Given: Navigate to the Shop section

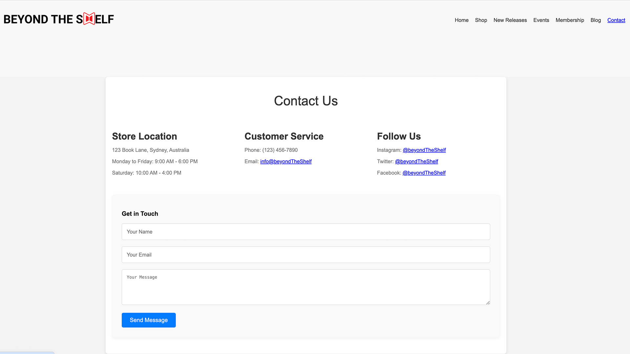Looking at the screenshot, I should [x=481, y=20].
